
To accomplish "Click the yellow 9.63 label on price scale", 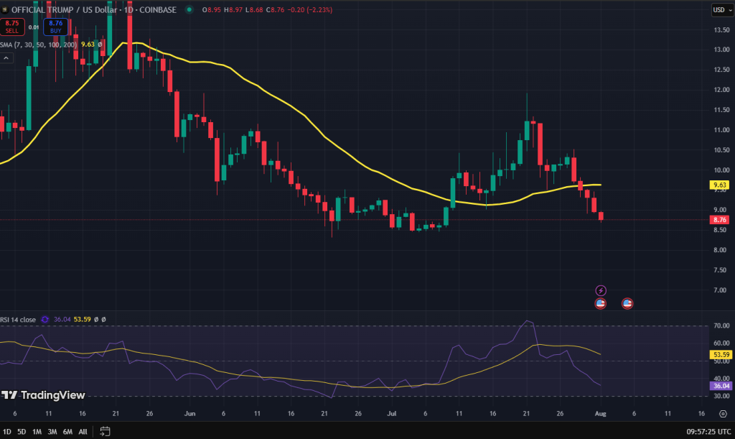I will click(x=719, y=185).
